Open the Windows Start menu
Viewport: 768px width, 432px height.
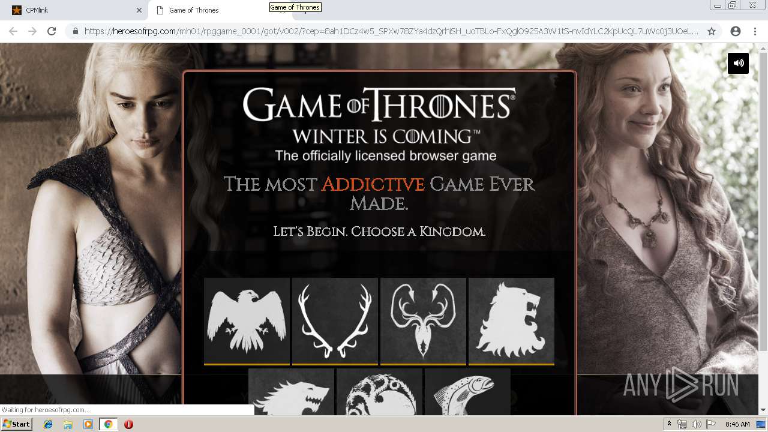[x=16, y=424]
